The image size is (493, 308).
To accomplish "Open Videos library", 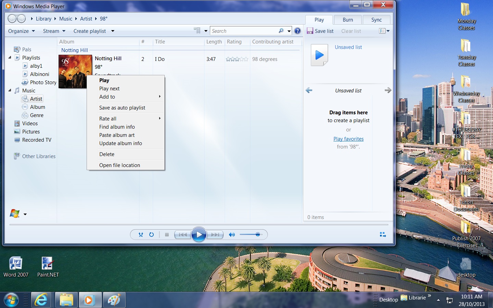I will pyautogui.click(x=26, y=124).
